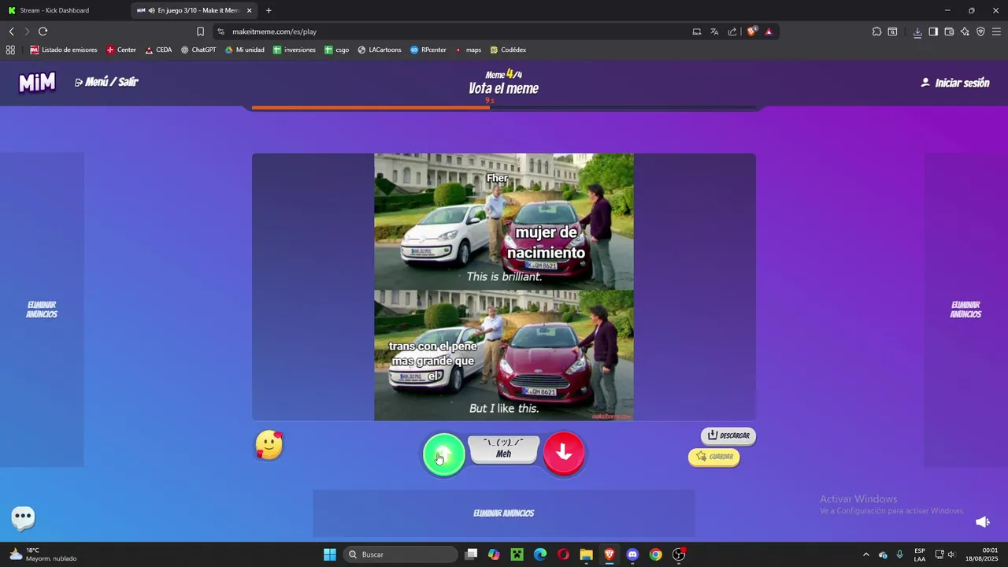Image resolution: width=1008 pixels, height=567 pixels.
Task: Open Task View on the taskbar
Action: [471, 554]
